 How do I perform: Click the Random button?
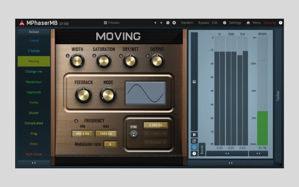[187, 23]
